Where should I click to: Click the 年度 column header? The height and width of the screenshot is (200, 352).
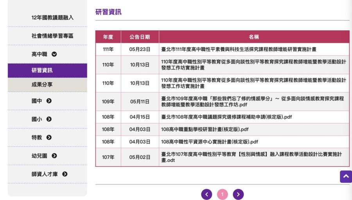point(108,37)
